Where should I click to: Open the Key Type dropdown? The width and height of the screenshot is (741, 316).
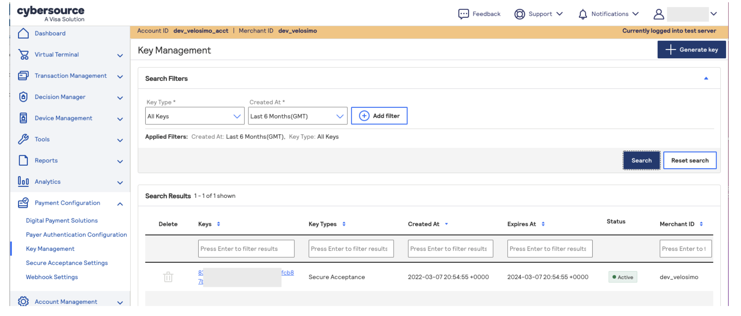click(x=195, y=116)
